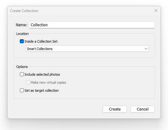The height and width of the screenshot is (130, 168).
Task: Tick the Make new virtual copies checkbox
Action: pos(28,82)
